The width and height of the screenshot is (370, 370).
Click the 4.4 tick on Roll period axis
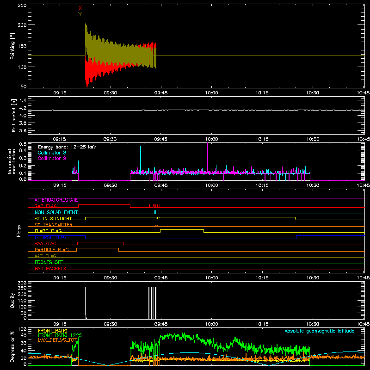pyautogui.click(x=23, y=100)
